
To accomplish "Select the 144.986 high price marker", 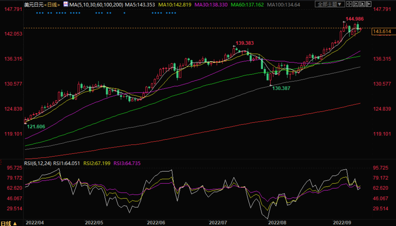I will pos(355,19).
